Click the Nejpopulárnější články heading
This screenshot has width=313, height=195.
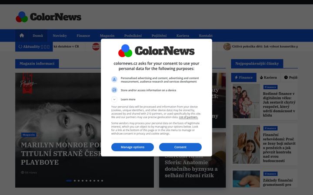[x=257, y=63]
